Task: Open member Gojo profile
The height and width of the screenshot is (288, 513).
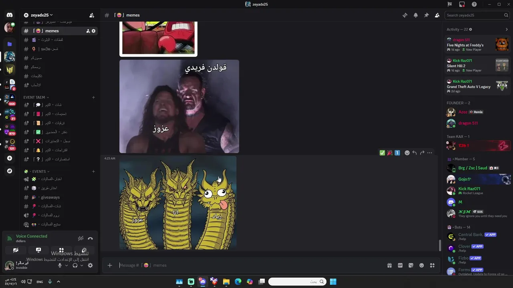Action: pyautogui.click(x=477, y=179)
